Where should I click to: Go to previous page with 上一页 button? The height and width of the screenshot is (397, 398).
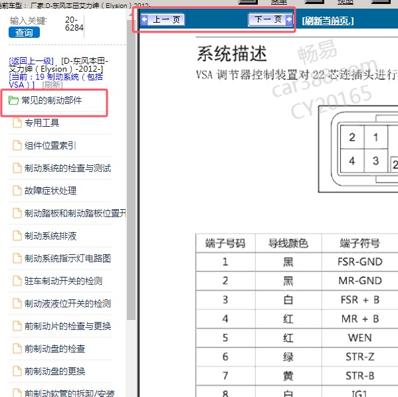(162, 19)
